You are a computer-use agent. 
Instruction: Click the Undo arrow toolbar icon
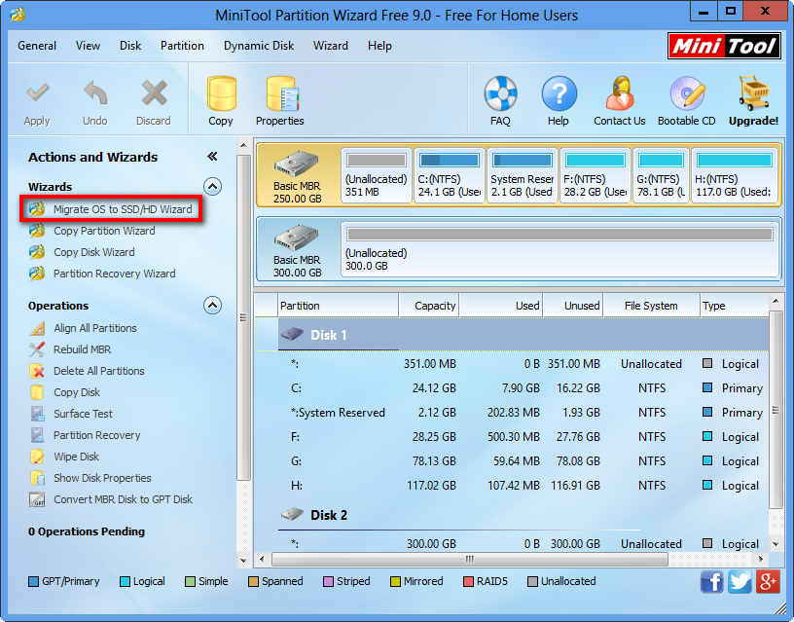tap(95, 94)
